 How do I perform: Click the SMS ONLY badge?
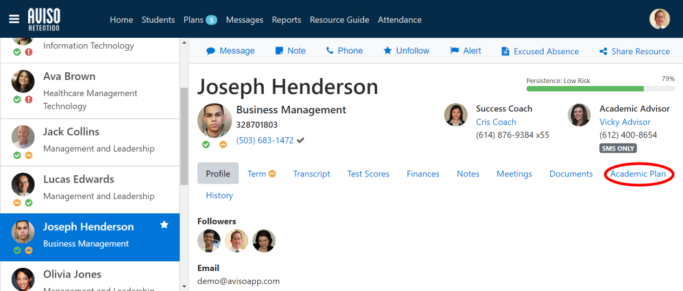click(x=618, y=148)
